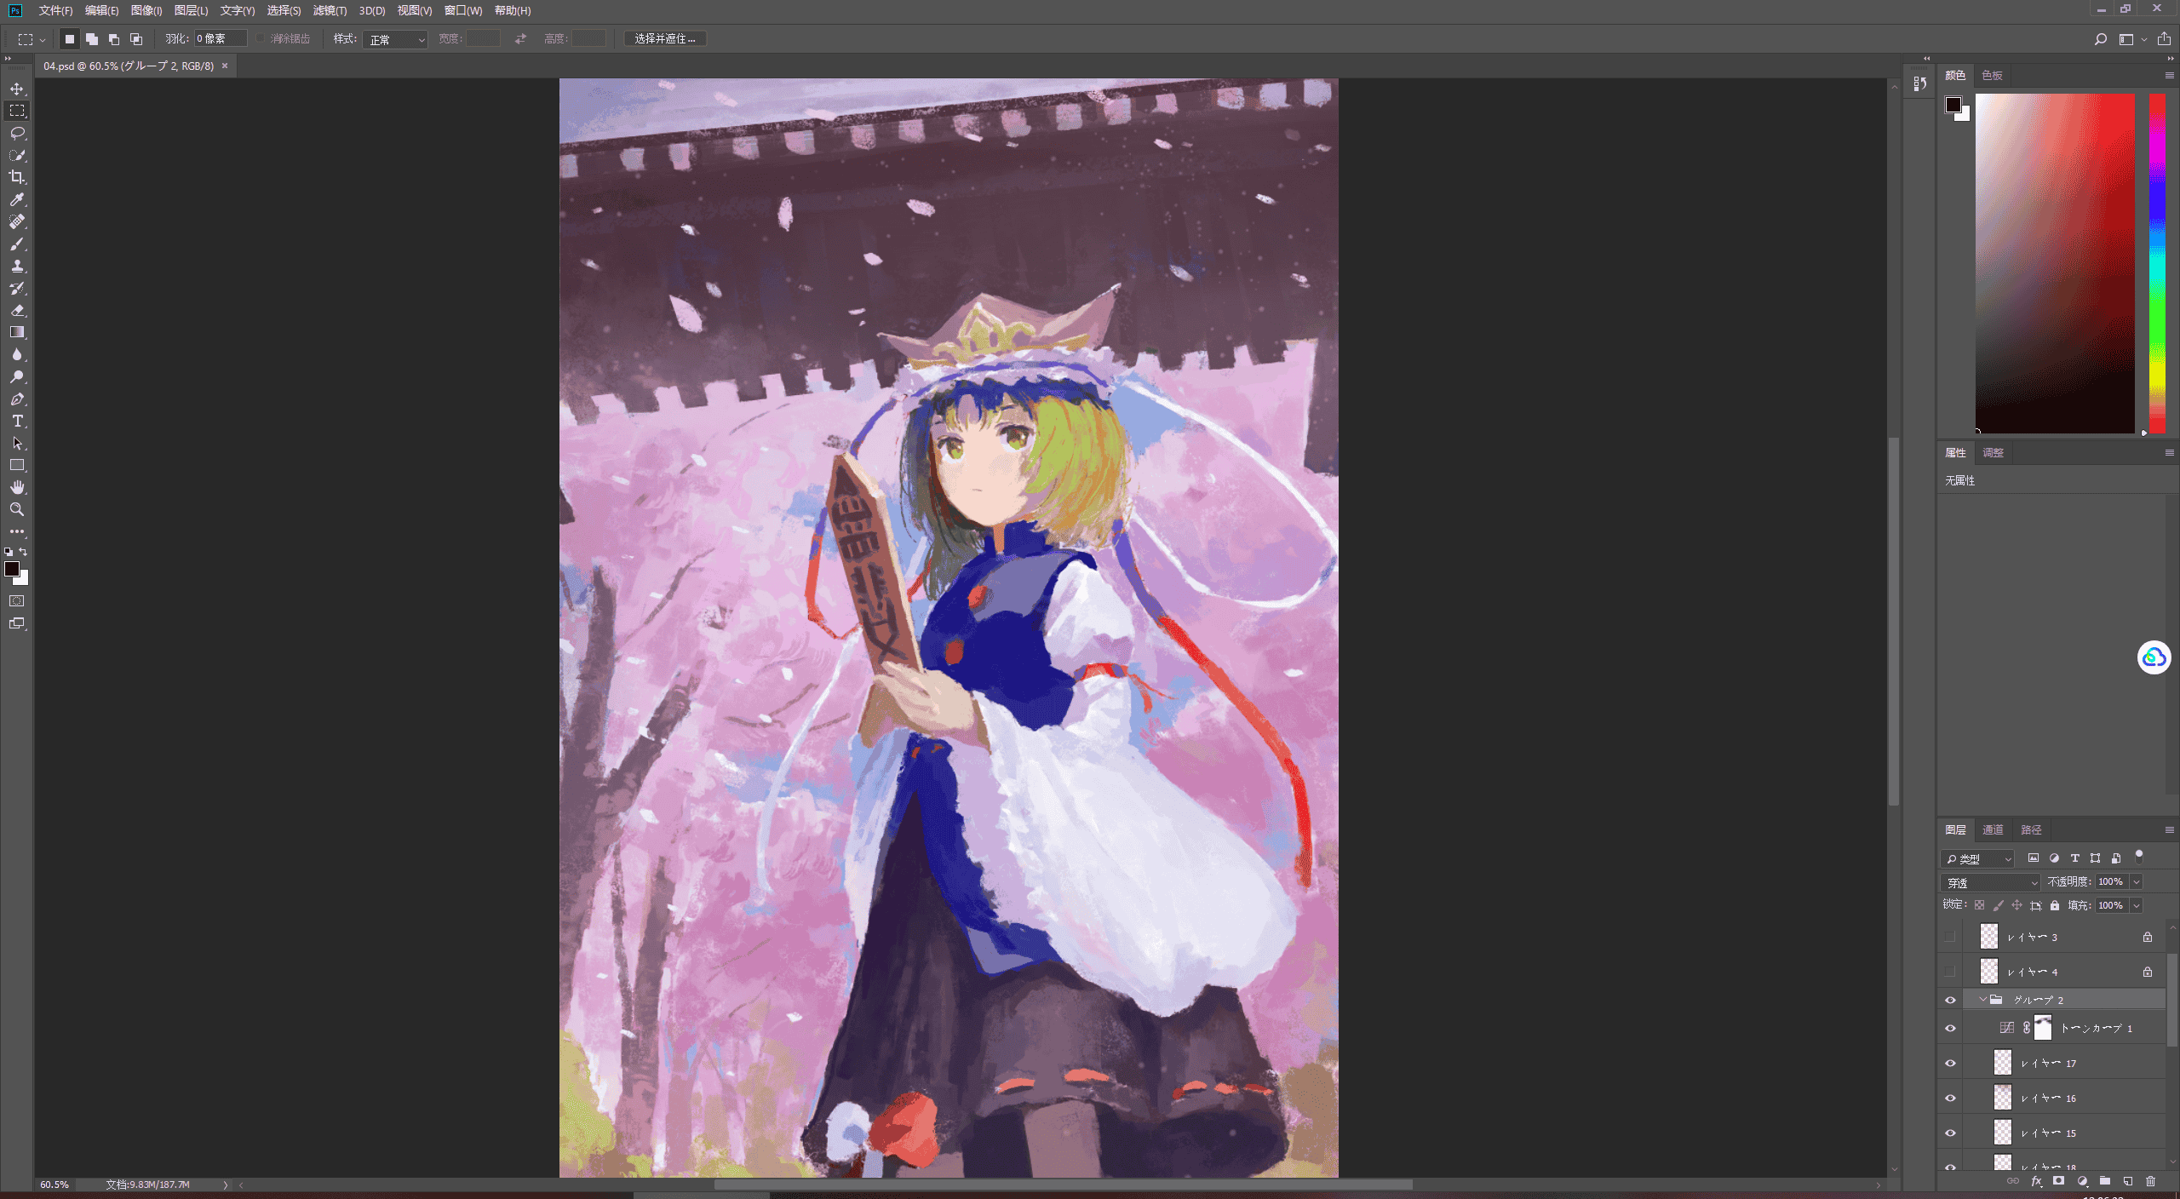Select the Hand tool
This screenshot has width=2180, height=1199.
(17, 487)
